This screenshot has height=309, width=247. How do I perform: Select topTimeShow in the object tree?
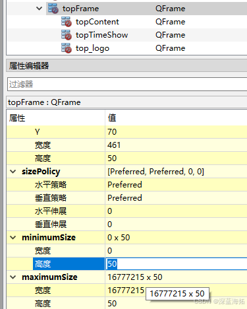101,35
